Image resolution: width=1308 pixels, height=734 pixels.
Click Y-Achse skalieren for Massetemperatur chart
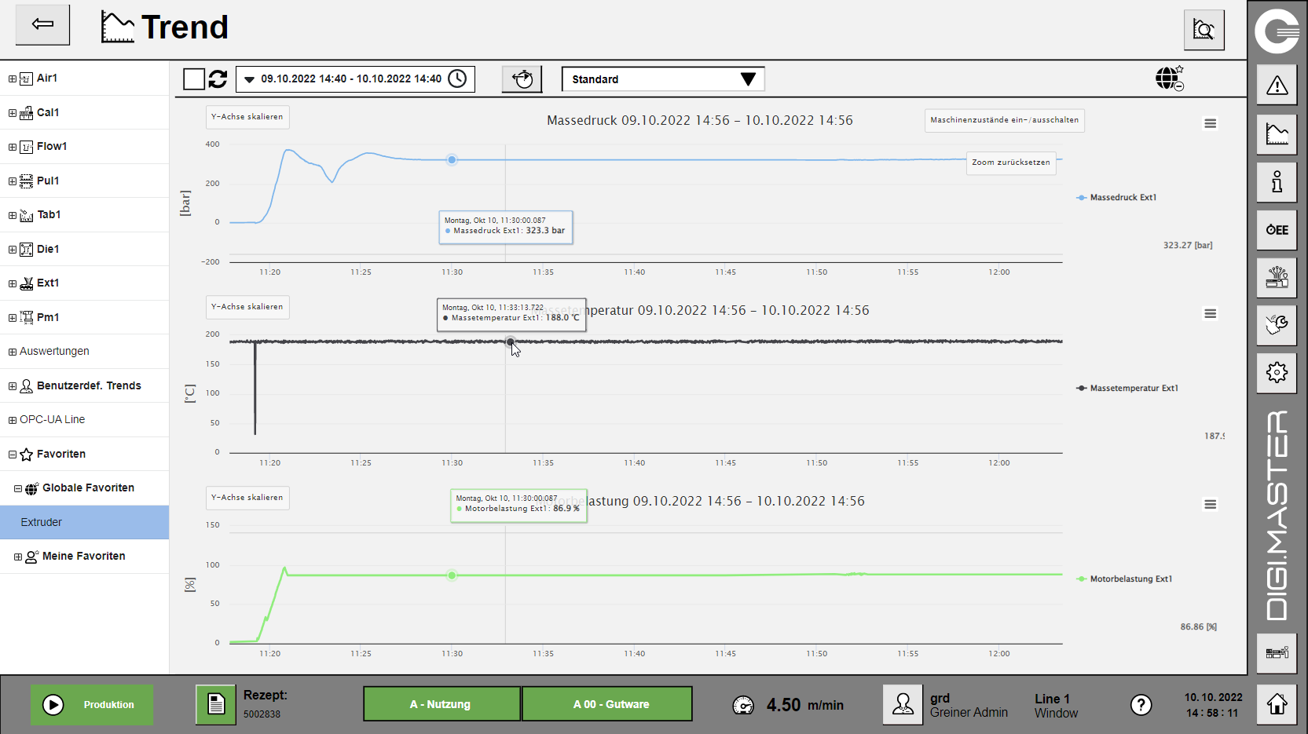tap(247, 307)
